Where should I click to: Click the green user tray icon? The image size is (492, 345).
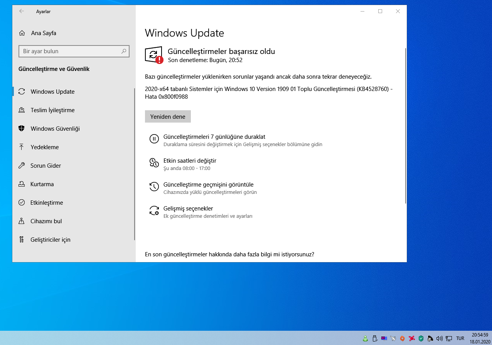pos(365,338)
